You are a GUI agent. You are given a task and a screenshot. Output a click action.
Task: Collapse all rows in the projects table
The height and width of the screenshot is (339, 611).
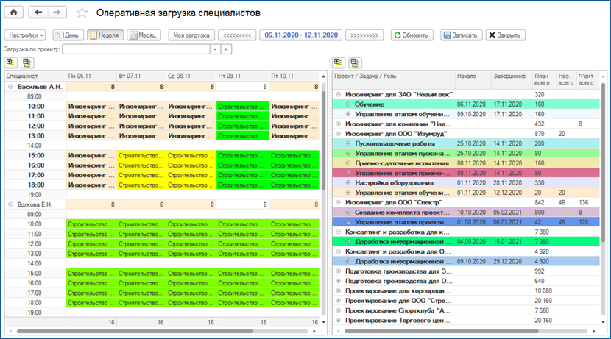355,63
